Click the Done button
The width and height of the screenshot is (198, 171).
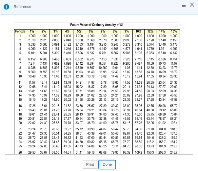pyautogui.click(x=107, y=164)
